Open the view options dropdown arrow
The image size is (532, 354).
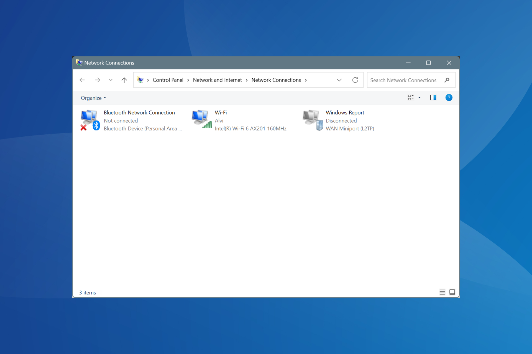point(419,98)
